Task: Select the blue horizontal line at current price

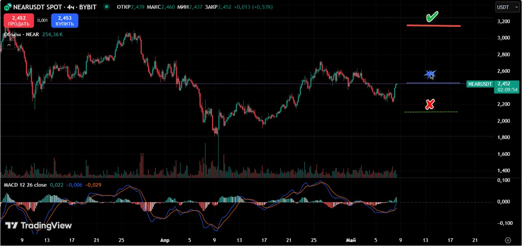Action: (433, 83)
